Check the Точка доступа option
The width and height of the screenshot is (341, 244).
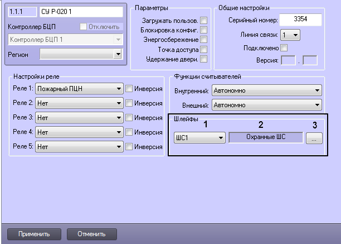tap(203, 49)
